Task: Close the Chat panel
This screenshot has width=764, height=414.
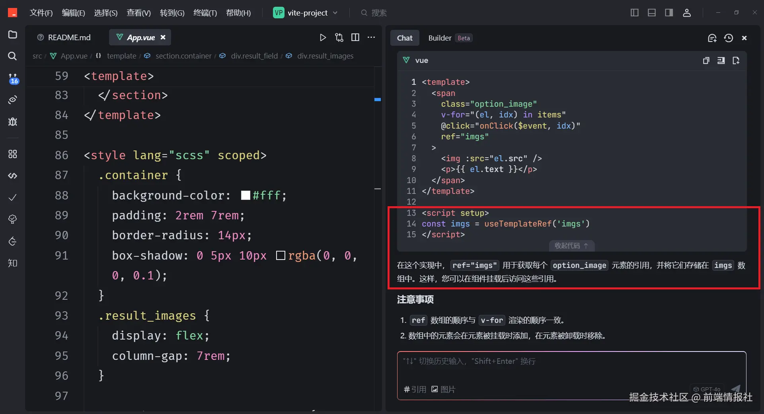Action: tap(745, 38)
